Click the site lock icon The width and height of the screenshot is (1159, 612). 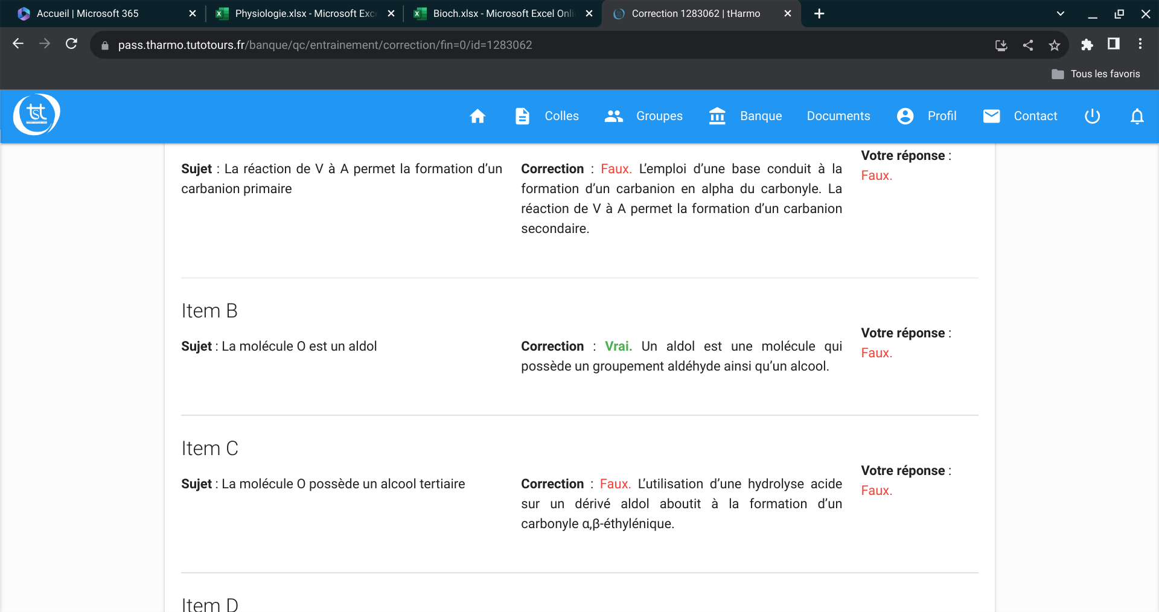[x=104, y=45]
